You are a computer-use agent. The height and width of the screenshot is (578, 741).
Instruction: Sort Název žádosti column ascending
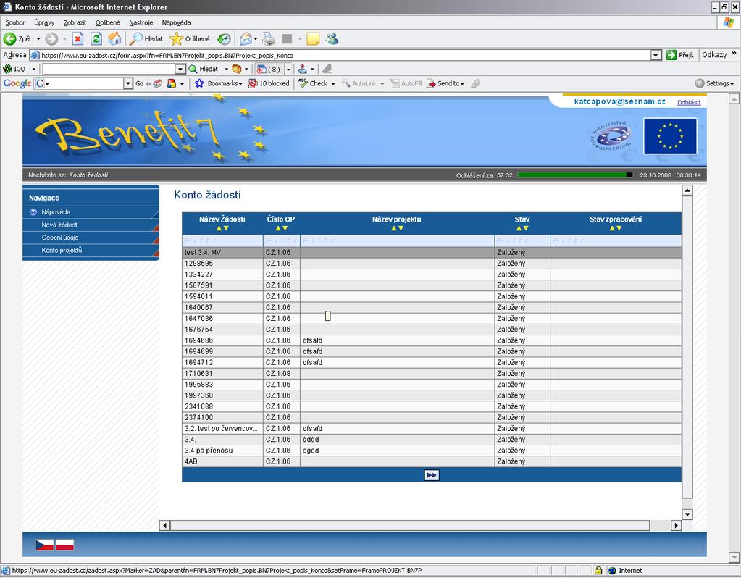click(x=219, y=228)
